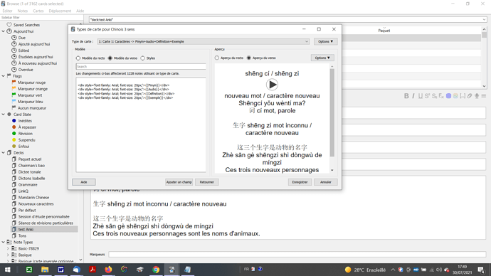This screenshot has height=276, width=491.
Task: Select Styles radio button
Action: [x=143, y=58]
